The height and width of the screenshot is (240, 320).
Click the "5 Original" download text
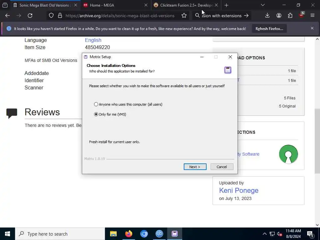click(x=287, y=106)
